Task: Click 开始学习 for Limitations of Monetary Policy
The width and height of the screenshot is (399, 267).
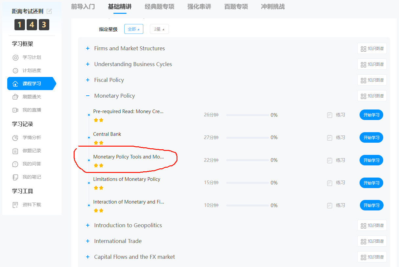Action: [371, 183]
